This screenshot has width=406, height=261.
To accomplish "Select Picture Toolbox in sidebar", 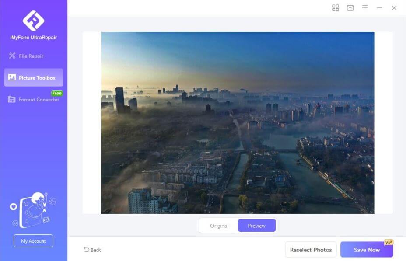I will click(x=33, y=77).
